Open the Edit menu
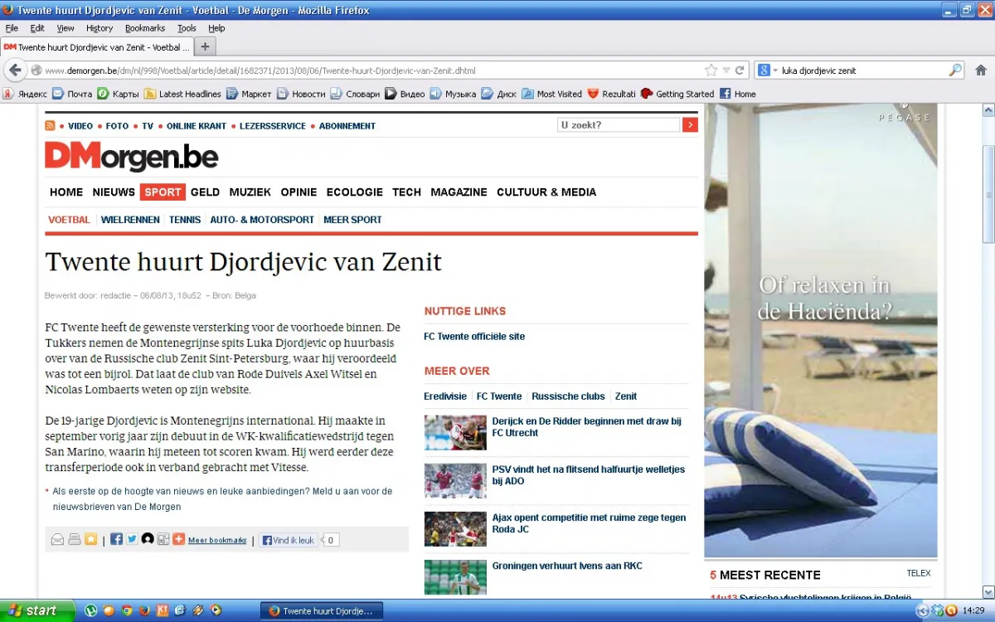 click(x=37, y=28)
